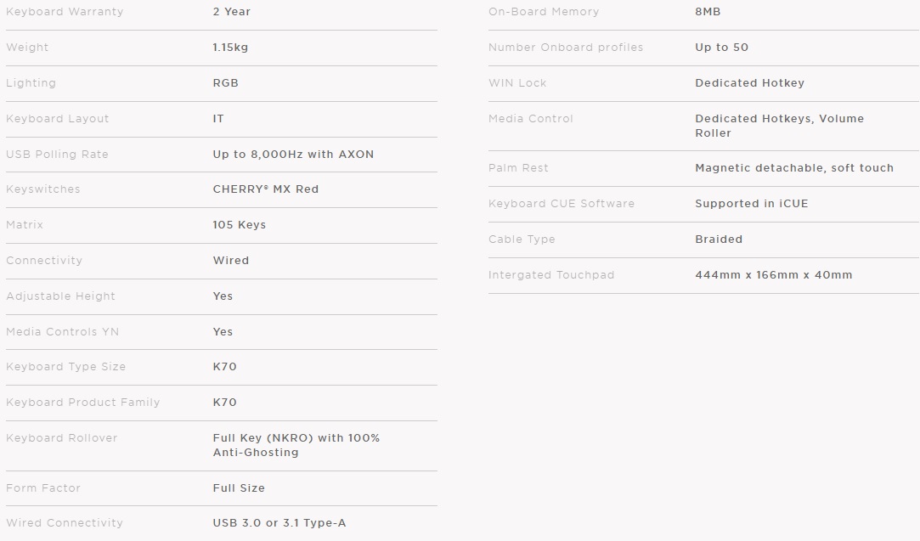
Task: Click the "Keyboard Product Family" label
Action: click(82, 403)
